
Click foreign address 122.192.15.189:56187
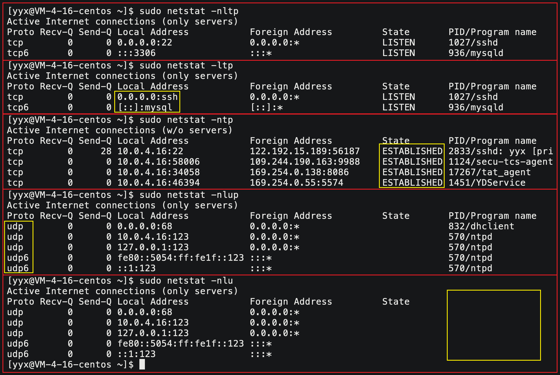pyautogui.click(x=305, y=151)
